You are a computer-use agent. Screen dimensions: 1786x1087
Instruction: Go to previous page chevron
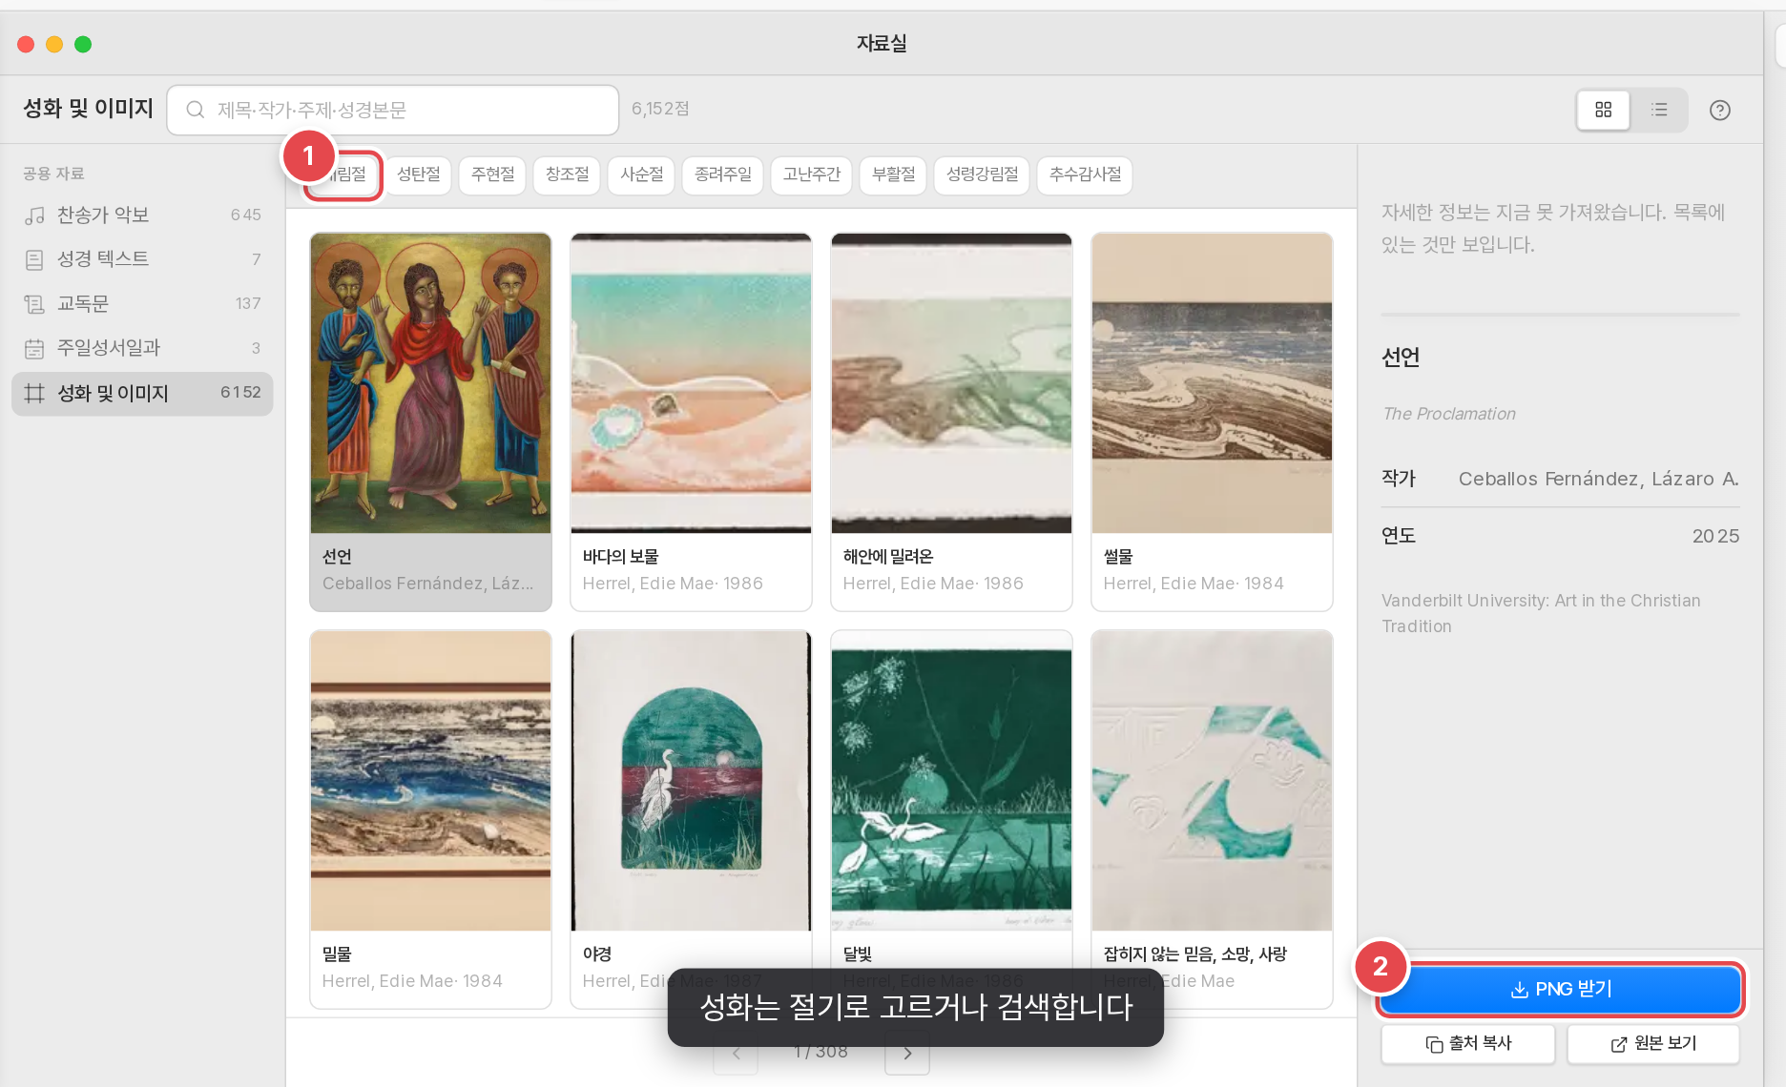point(736,1053)
